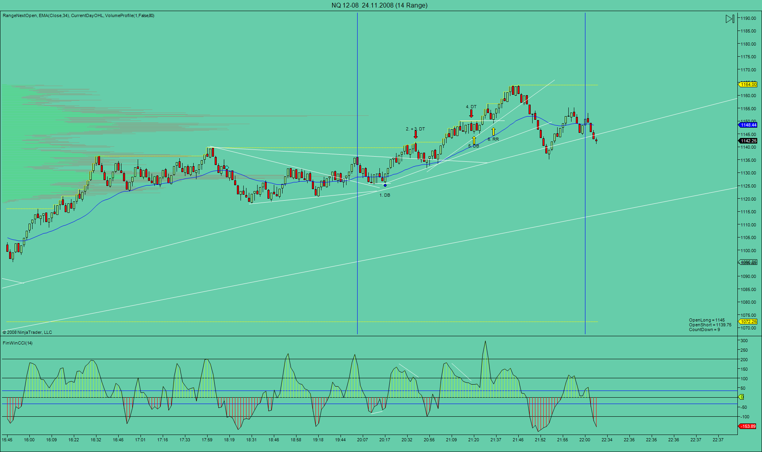Click the RangeNextOpen indicator label text

[19, 15]
